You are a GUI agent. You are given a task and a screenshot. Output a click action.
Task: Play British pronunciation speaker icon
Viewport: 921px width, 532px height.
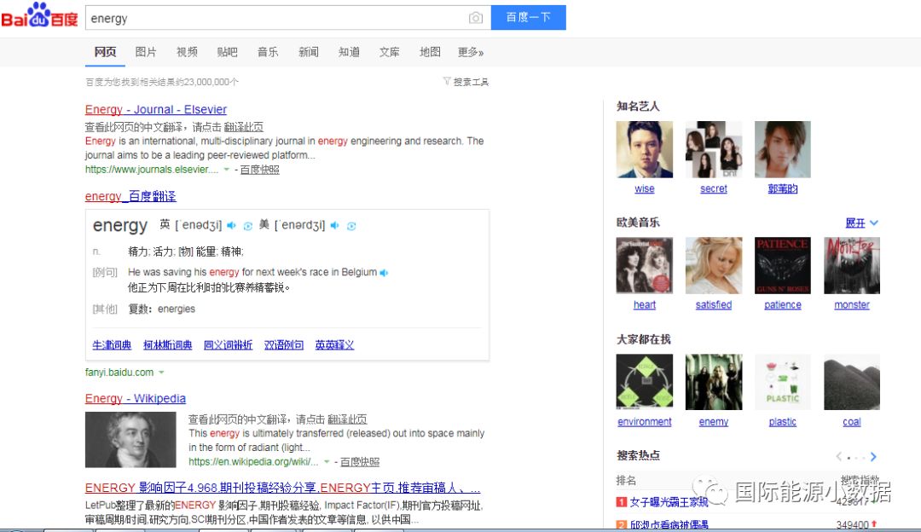[231, 225]
